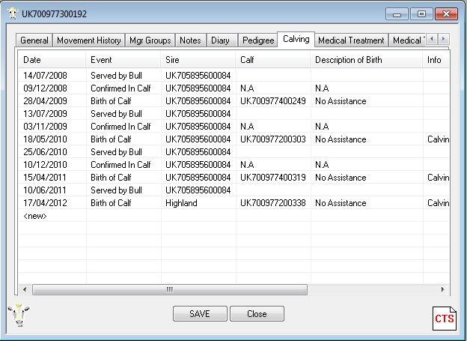467x341 pixels.
Task: Click calf ID UK700977400249
Action: pyautogui.click(x=273, y=101)
